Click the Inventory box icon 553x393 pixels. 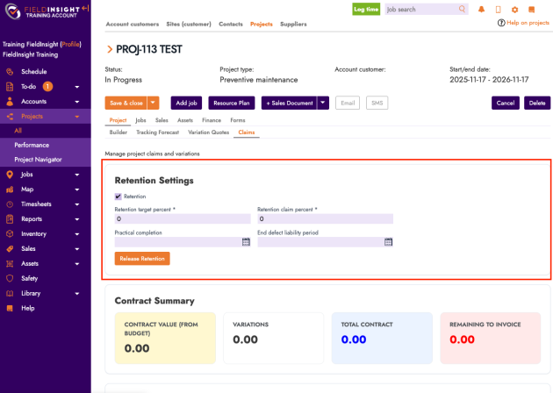pyautogui.click(x=10, y=234)
